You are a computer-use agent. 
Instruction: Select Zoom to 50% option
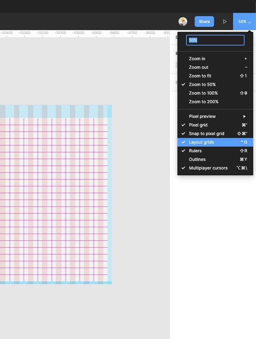(x=202, y=85)
